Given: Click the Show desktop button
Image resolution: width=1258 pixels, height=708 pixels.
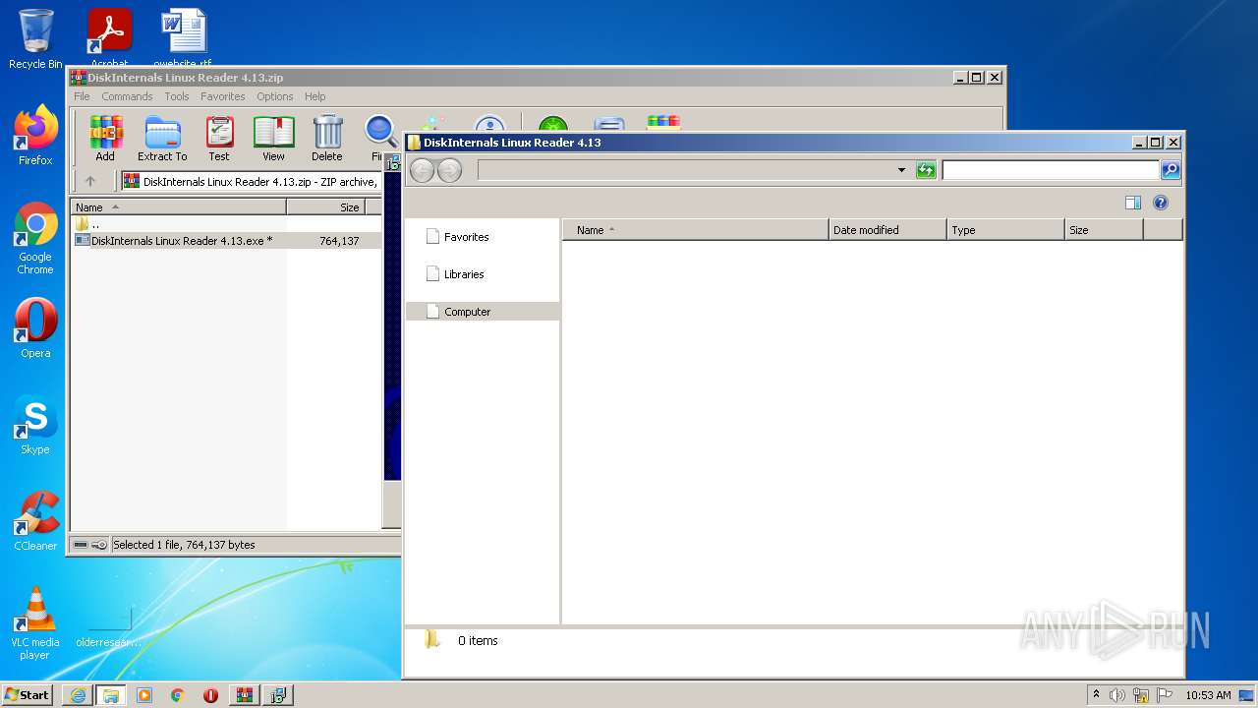Looking at the screenshot, I should click(x=1247, y=695).
